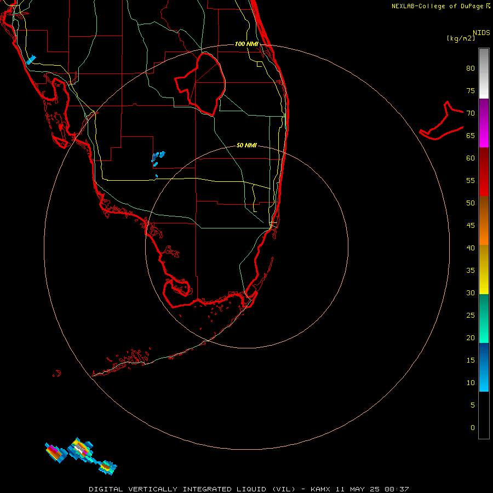Pick the magenta-purple segment of the color bar
Screen dimensions: 493x493
(x=484, y=123)
